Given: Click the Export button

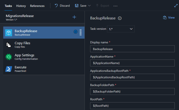Looking at the screenshot, I should click(102, 5).
